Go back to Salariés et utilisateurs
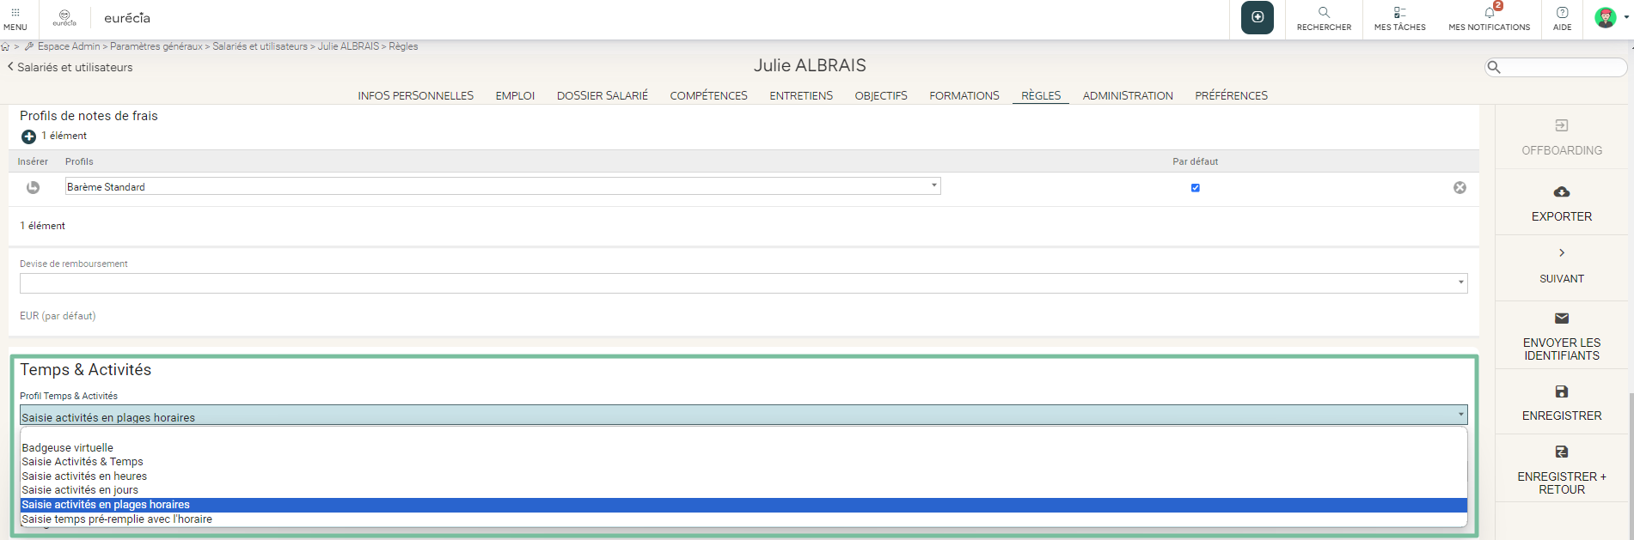The height and width of the screenshot is (540, 1634). click(x=70, y=67)
